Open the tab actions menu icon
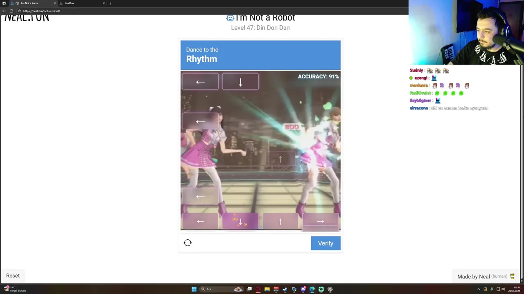The image size is (524, 294). click(x=4, y=3)
